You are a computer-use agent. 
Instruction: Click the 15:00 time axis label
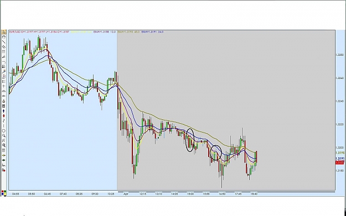tap(190, 194)
